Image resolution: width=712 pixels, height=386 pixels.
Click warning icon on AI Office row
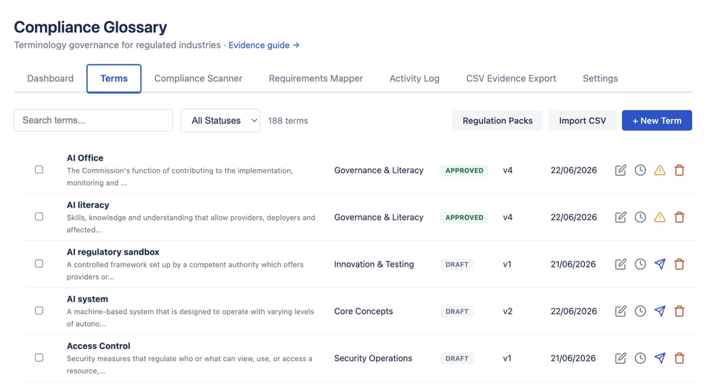pyautogui.click(x=660, y=170)
